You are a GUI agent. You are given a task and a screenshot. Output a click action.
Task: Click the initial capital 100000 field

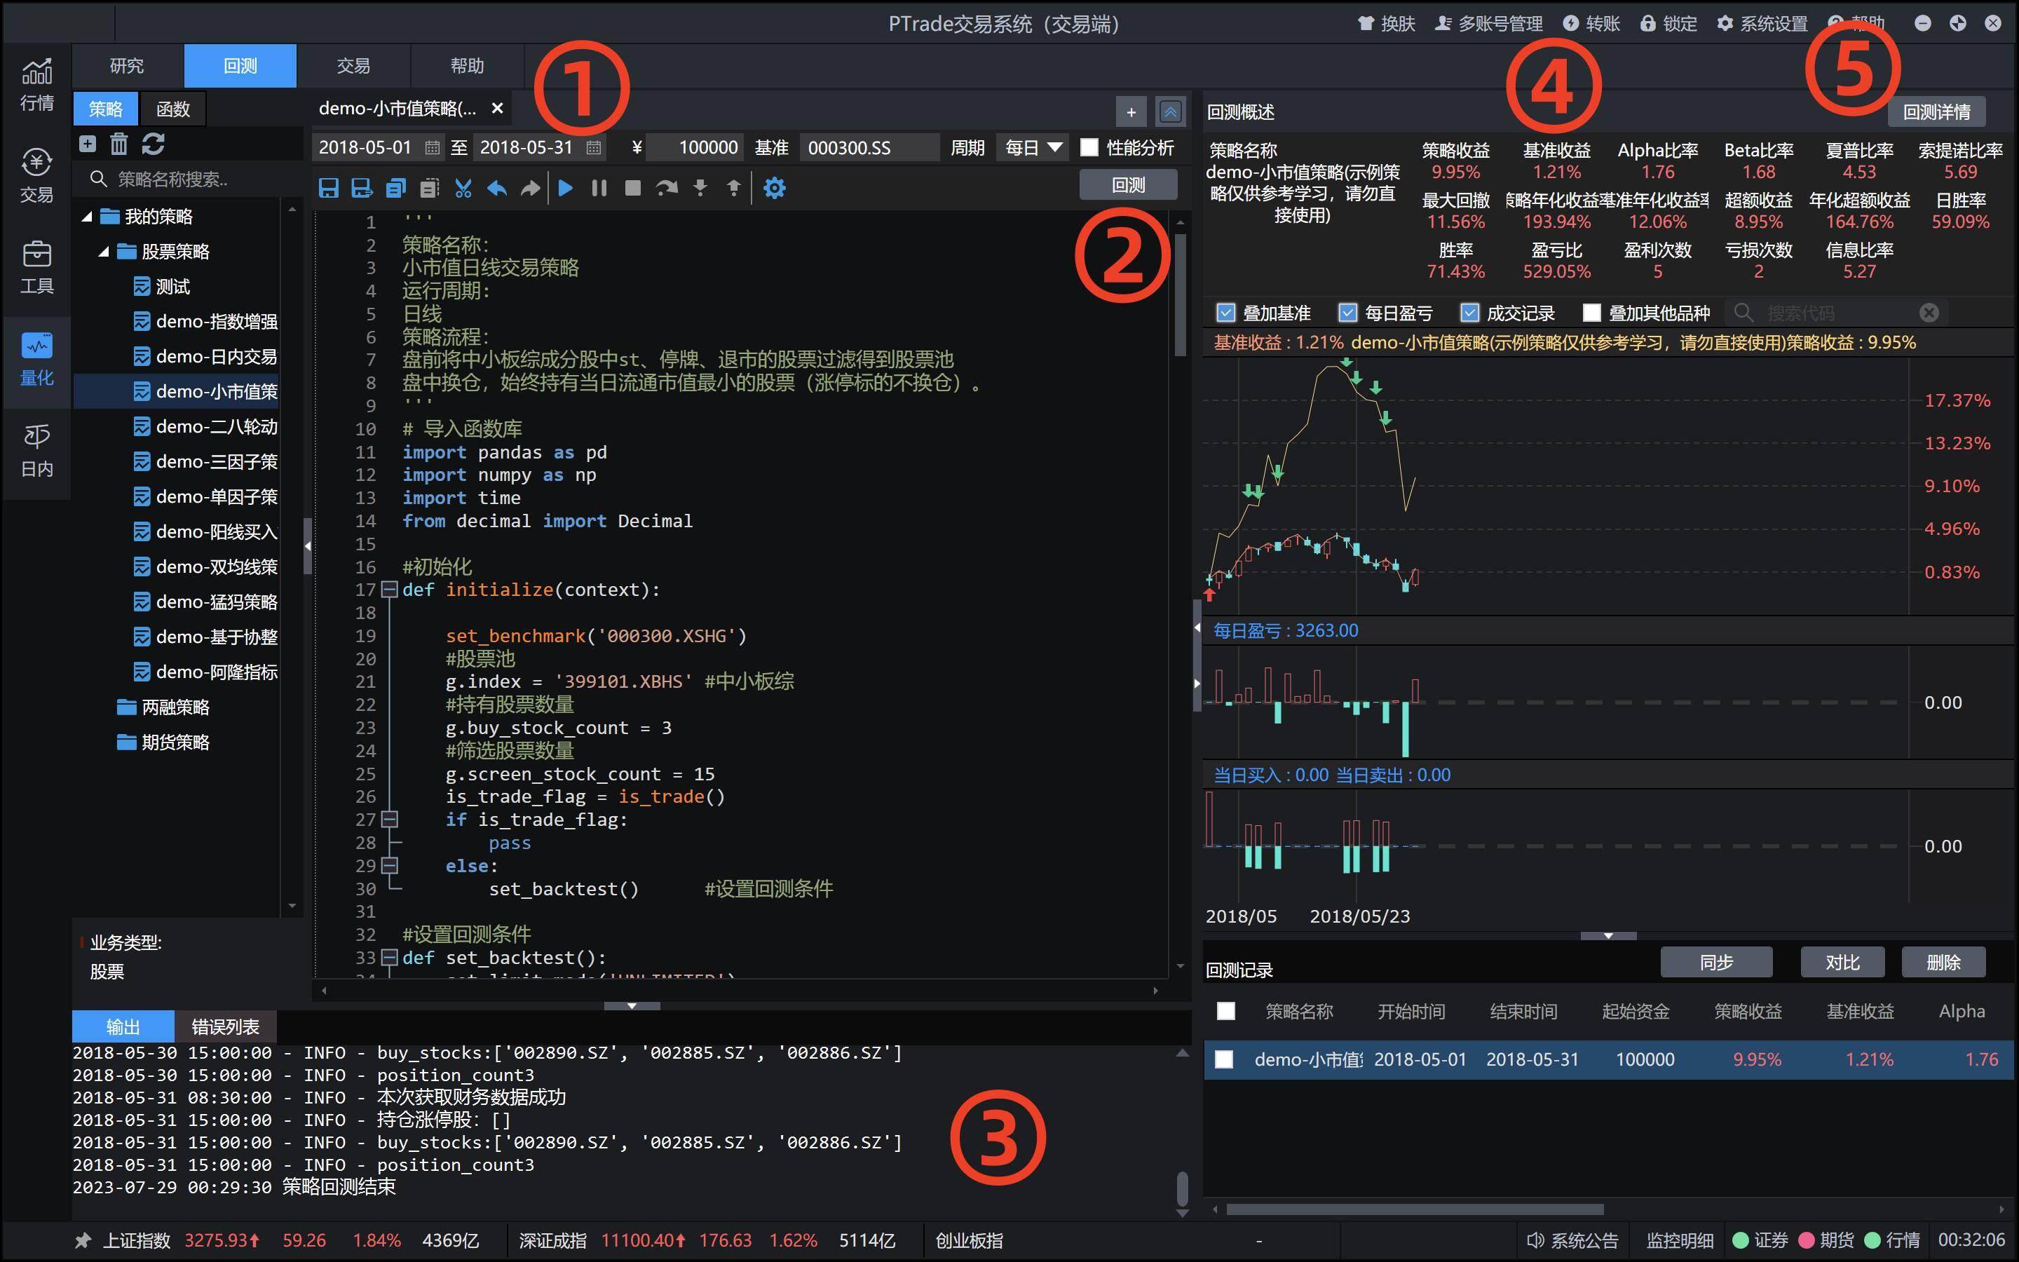coord(694,148)
